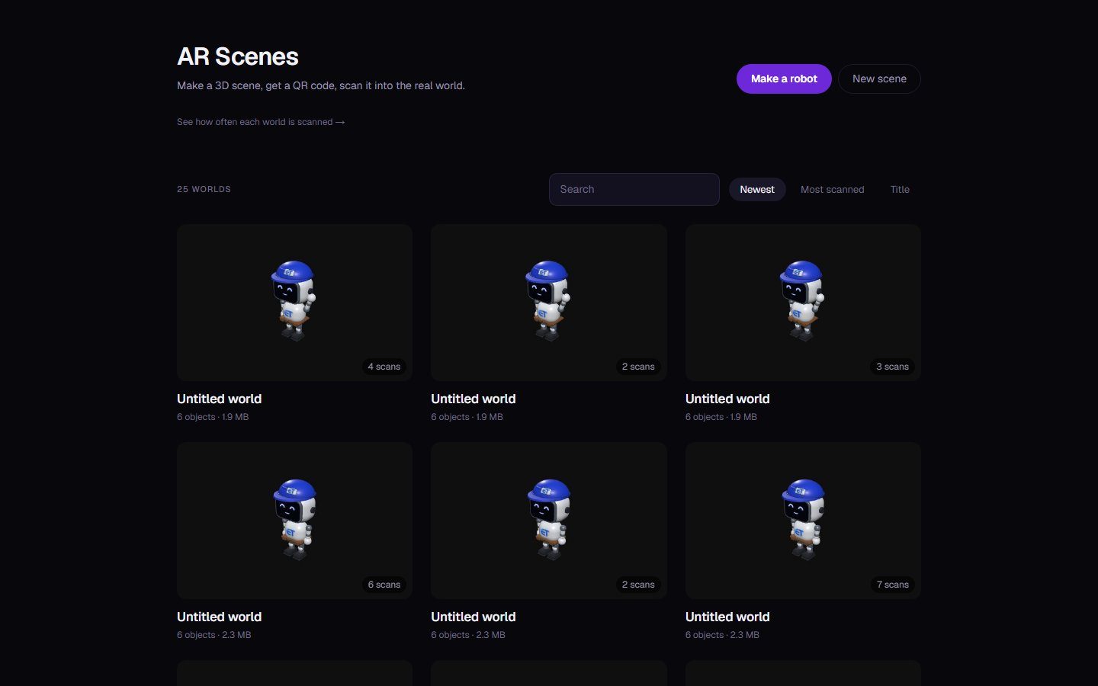Click the Make a robot button

(x=784, y=79)
